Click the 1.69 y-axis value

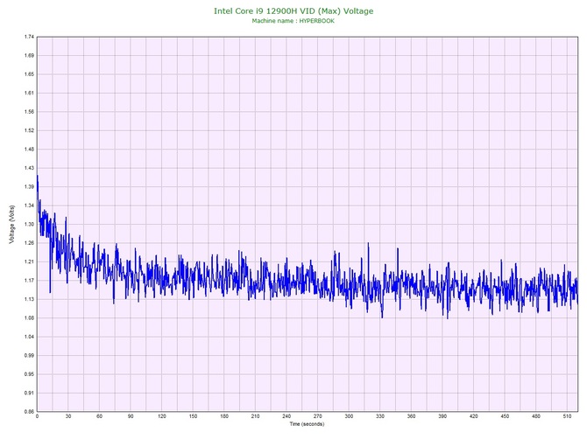pyautogui.click(x=29, y=56)
